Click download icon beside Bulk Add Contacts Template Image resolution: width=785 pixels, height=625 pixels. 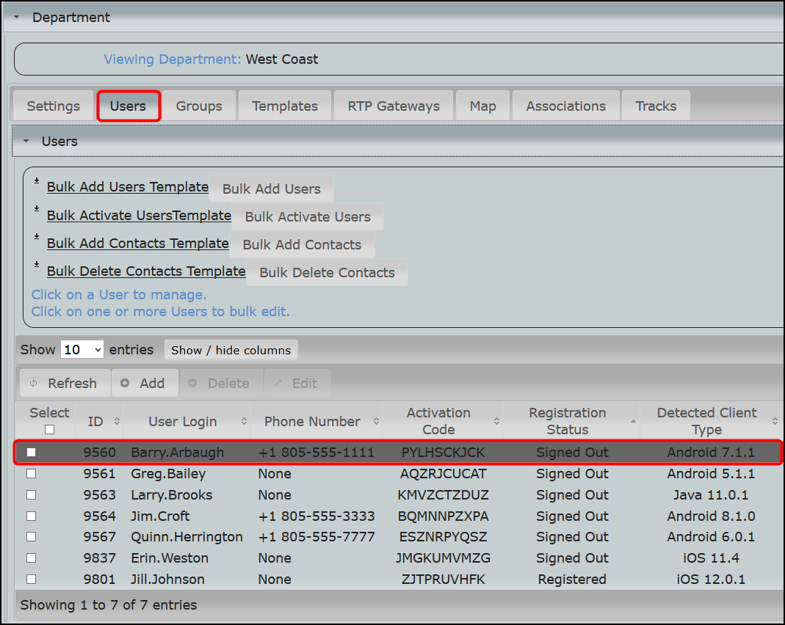tap(37, 236)
